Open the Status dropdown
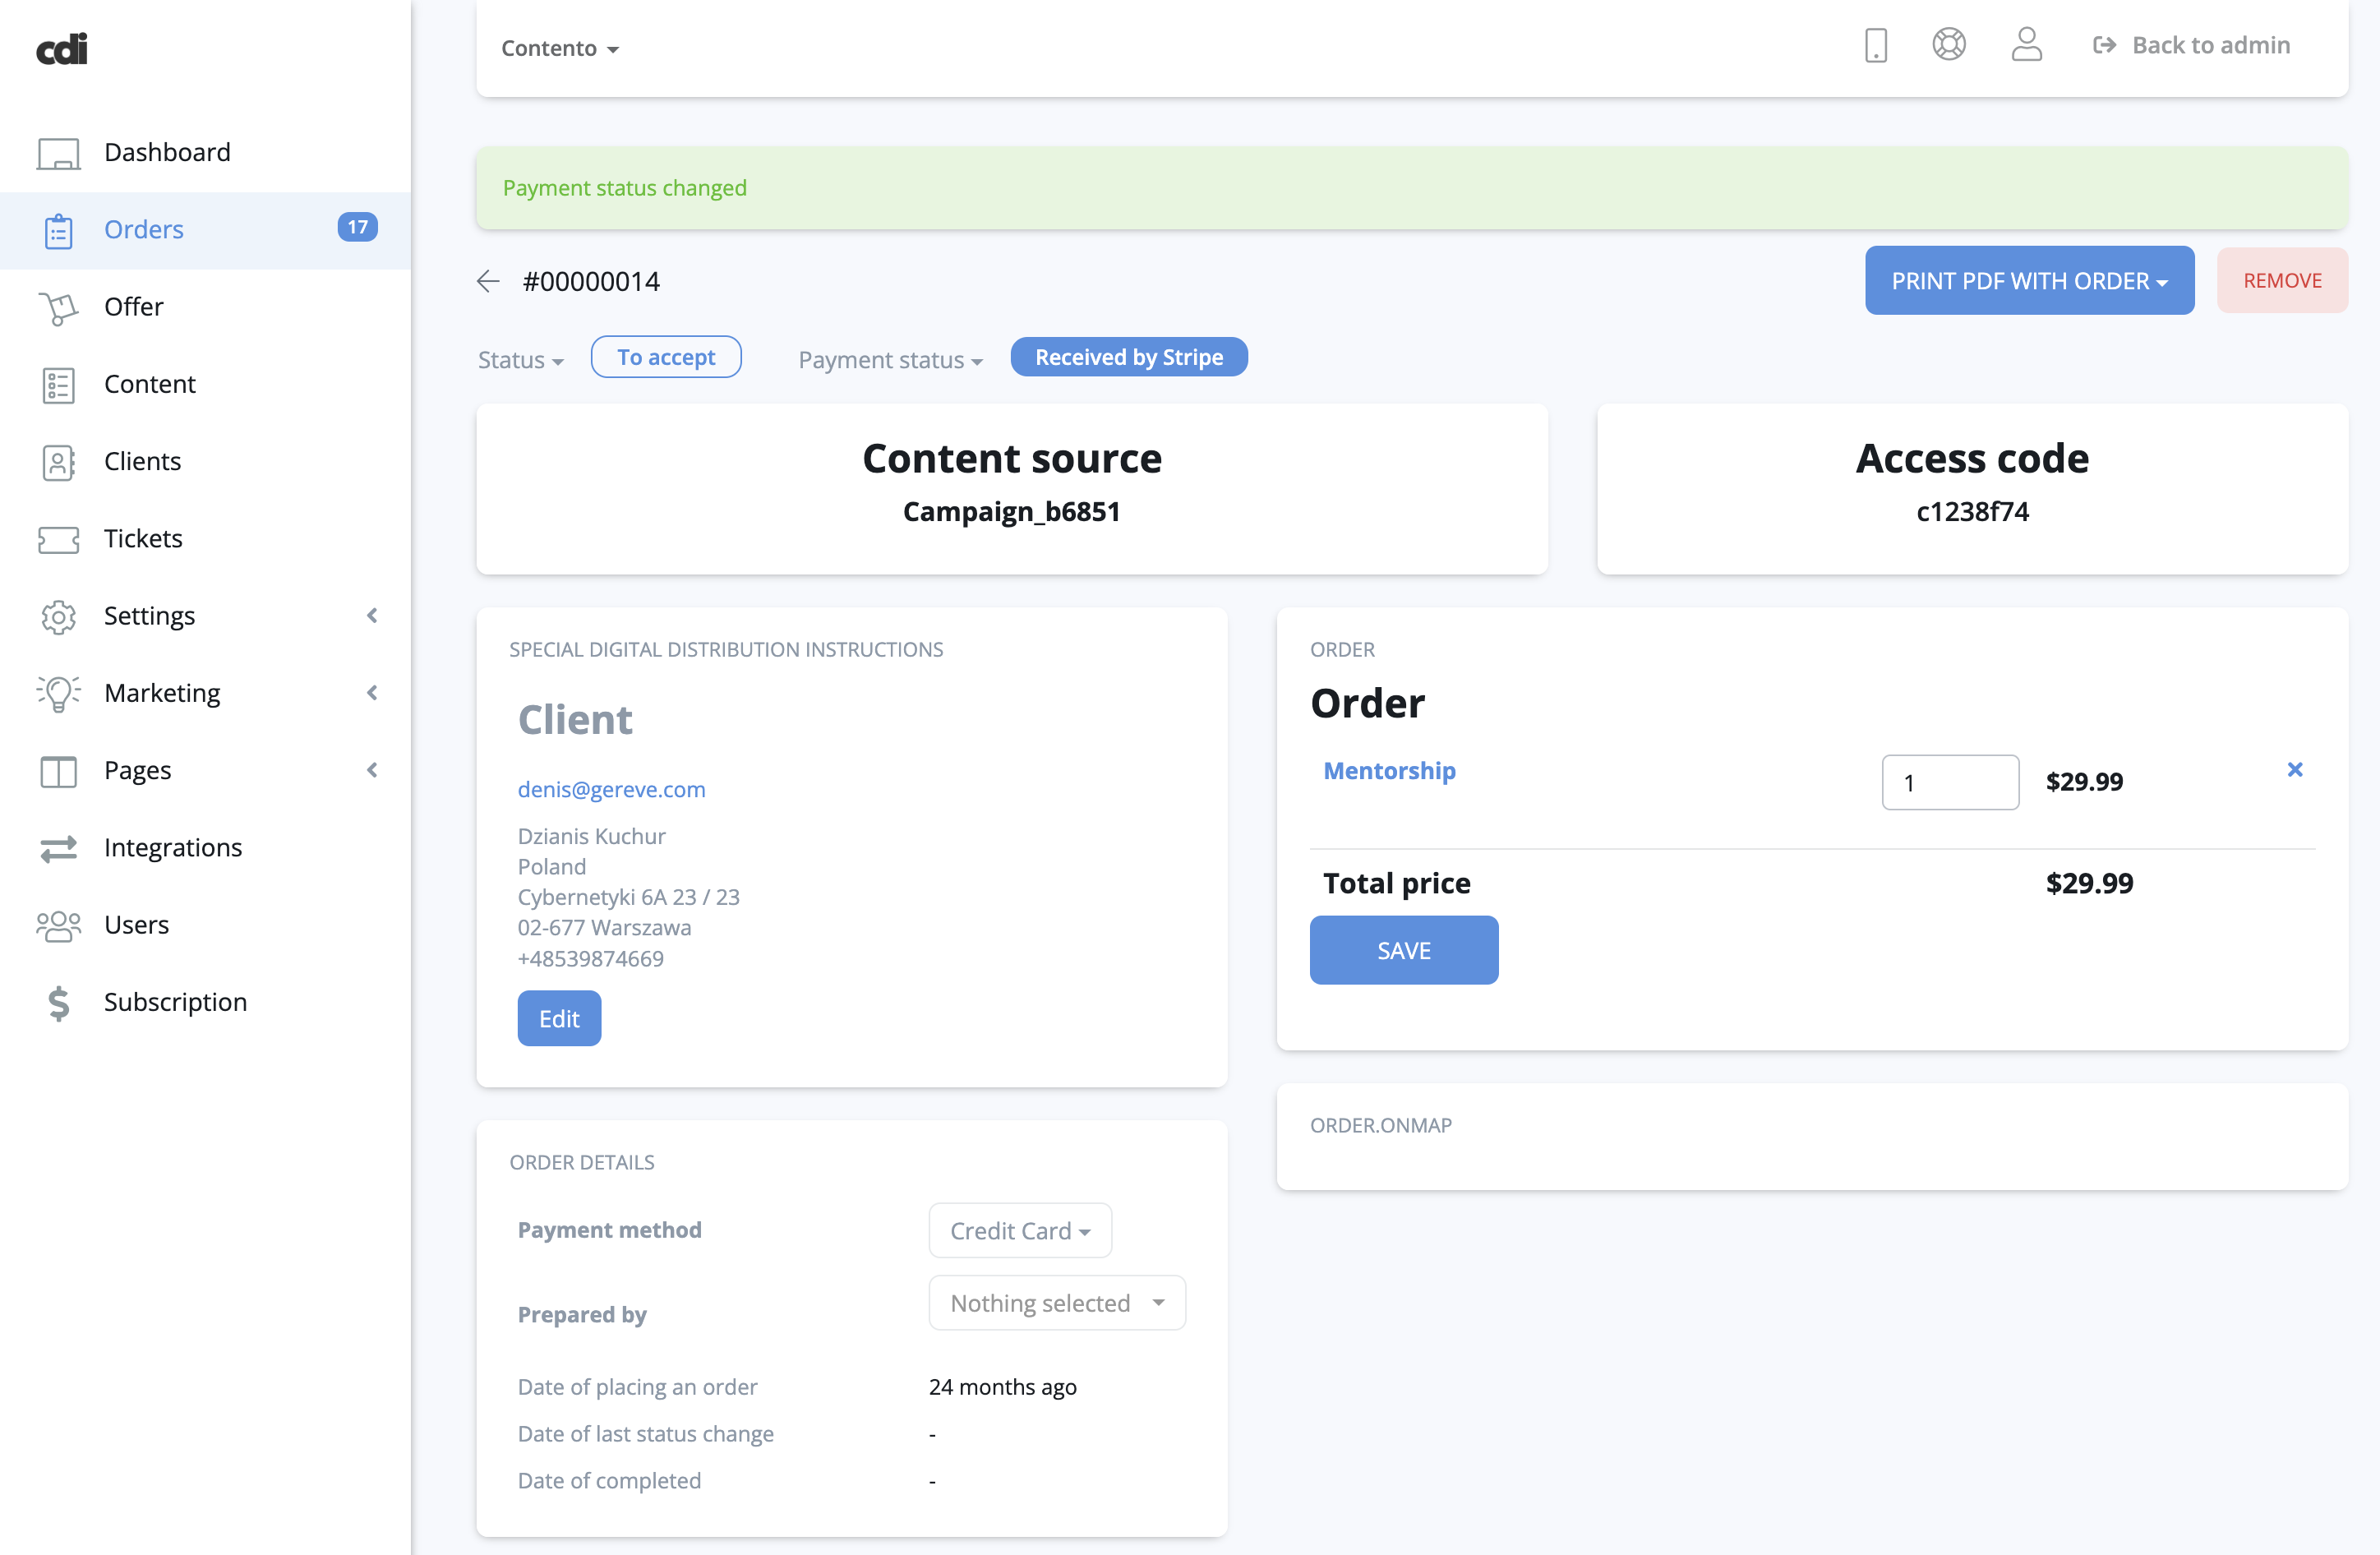The height and width of the screenshot is (1555, 2380). pos(520,360)
